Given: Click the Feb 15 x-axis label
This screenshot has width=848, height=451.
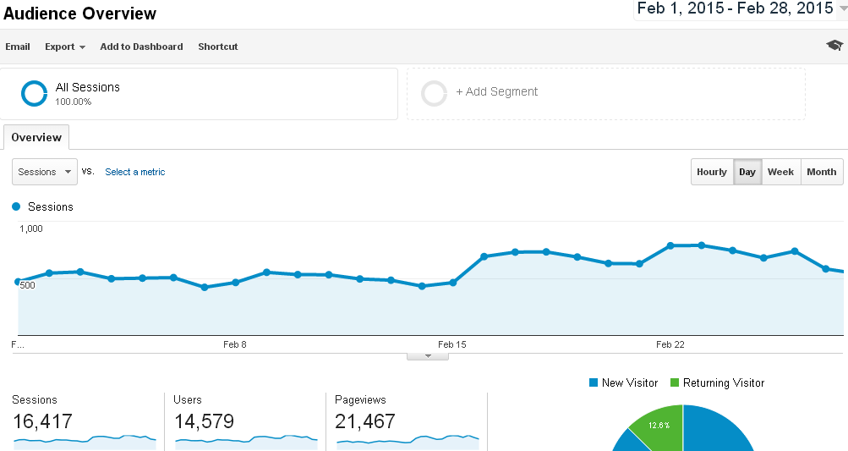Looking at the screenshot, I should (x=452, y=344).
